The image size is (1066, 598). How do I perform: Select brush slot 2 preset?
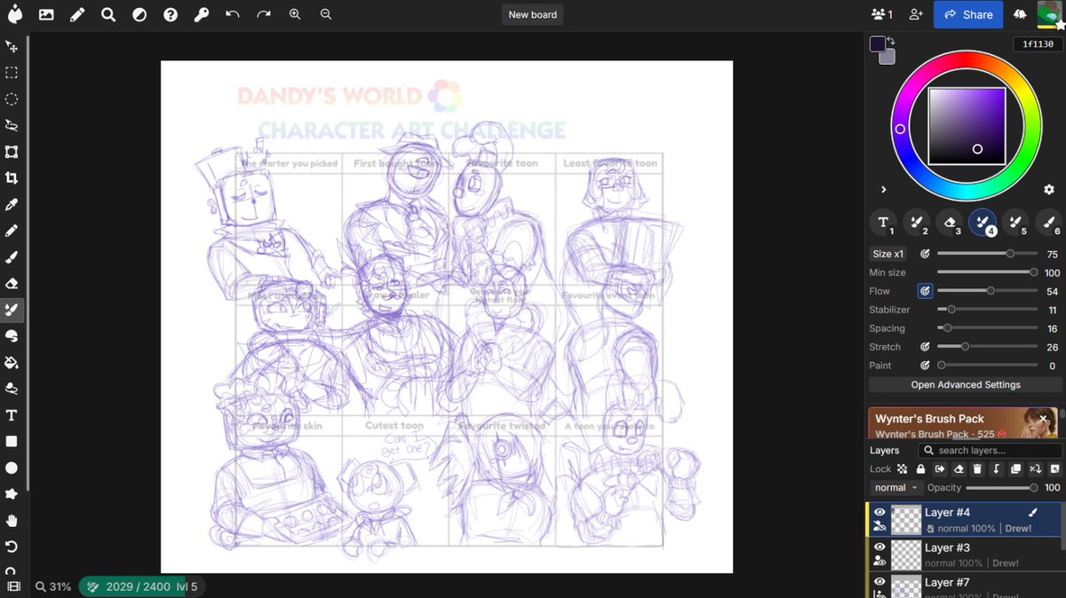(918, 223)
